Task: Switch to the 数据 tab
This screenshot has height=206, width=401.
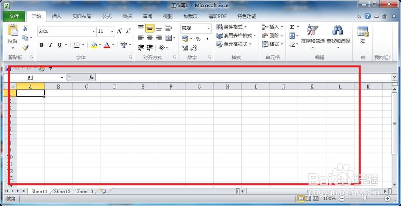Action: pyautogui.click(x=127, y=16)
